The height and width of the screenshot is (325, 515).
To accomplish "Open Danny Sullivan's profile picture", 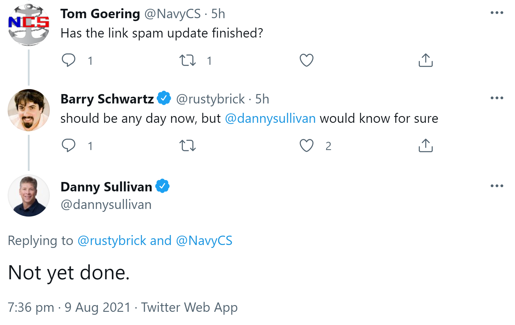I will (29, 196).
